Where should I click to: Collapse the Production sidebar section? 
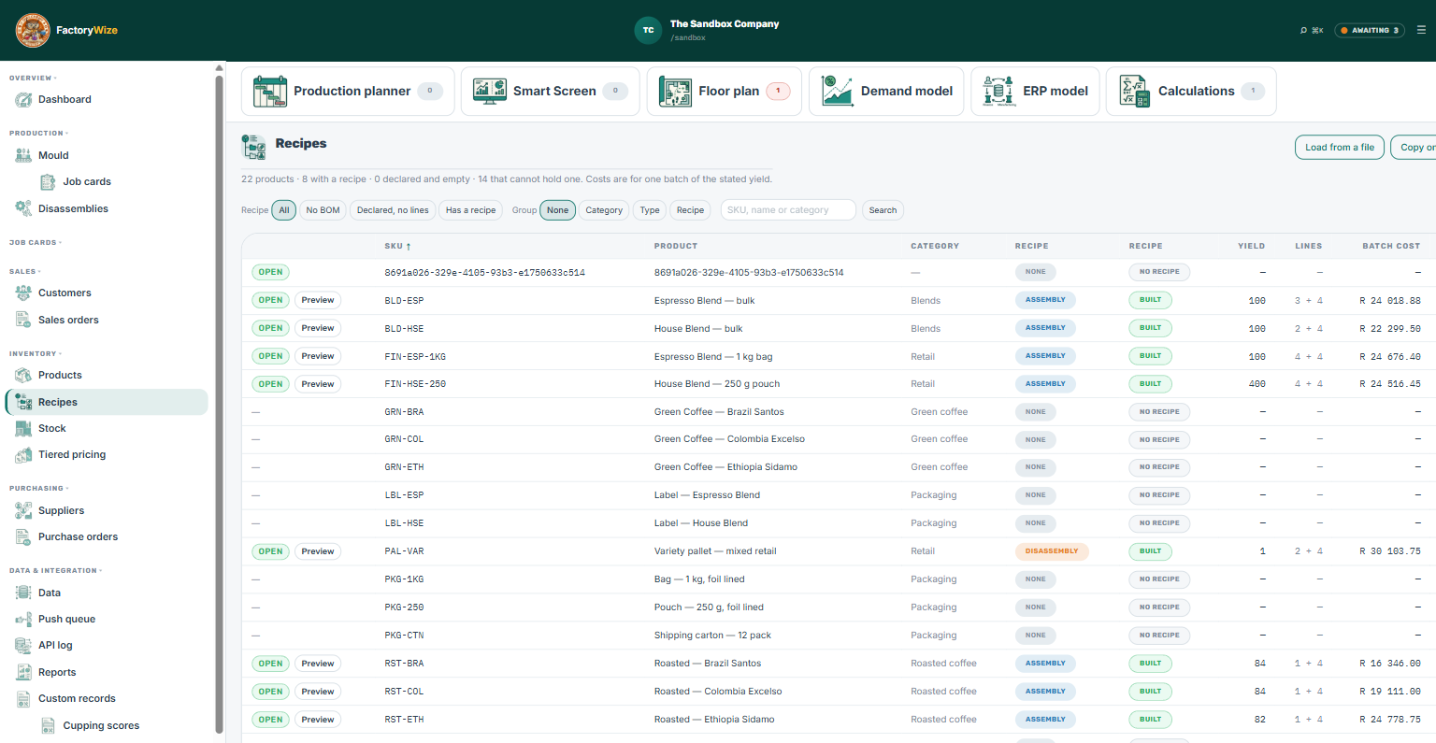[x=38, y=134]
